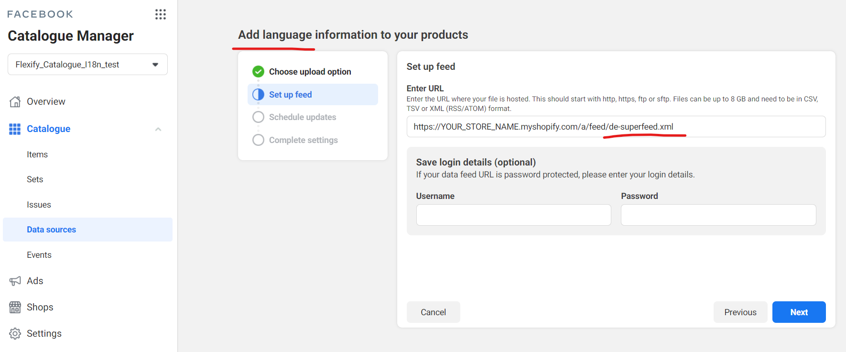This screenshot has height=352, width=846.
Task: Go to Overview in sidebar
Action: coord(46,101)
